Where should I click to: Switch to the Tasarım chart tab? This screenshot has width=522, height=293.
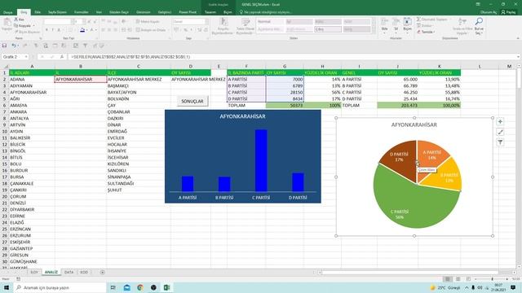210,12
